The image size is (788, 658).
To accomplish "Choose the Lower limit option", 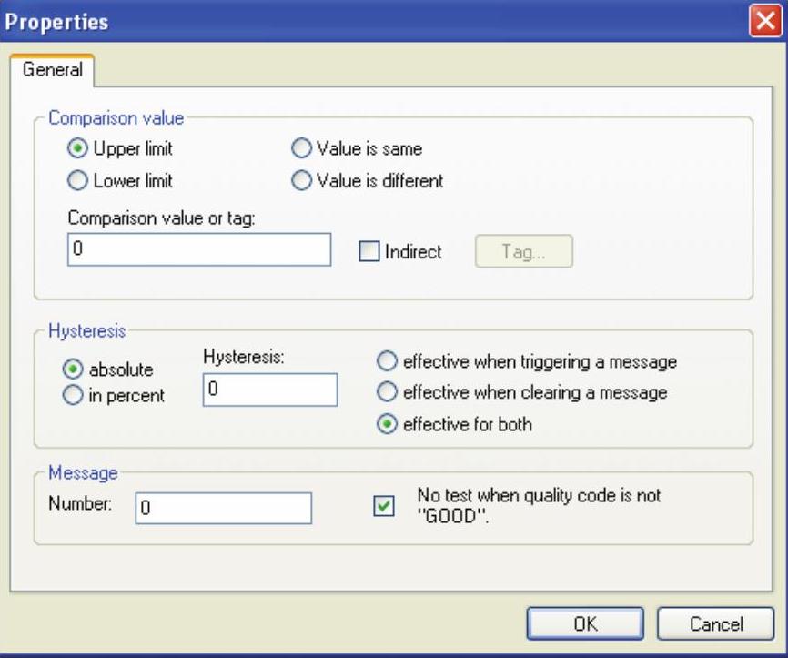I will 79,180.
